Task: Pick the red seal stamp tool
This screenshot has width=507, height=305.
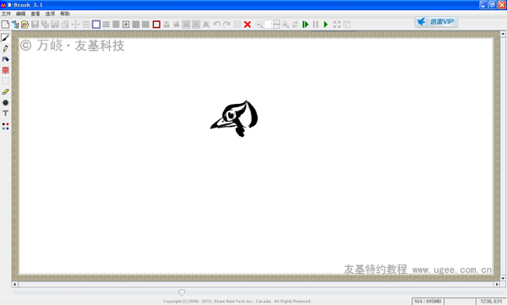Action: 6,70
